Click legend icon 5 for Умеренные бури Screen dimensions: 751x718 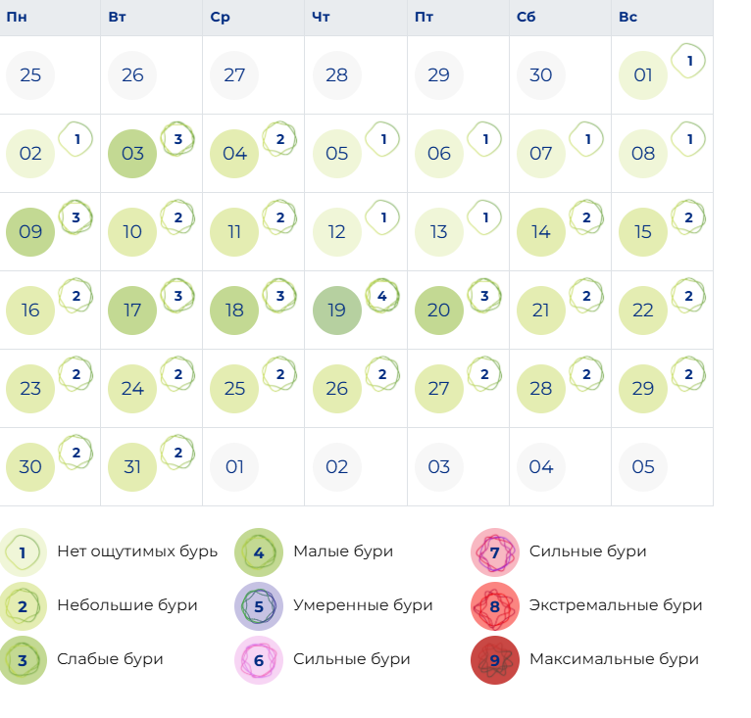[x=259, y=606]
